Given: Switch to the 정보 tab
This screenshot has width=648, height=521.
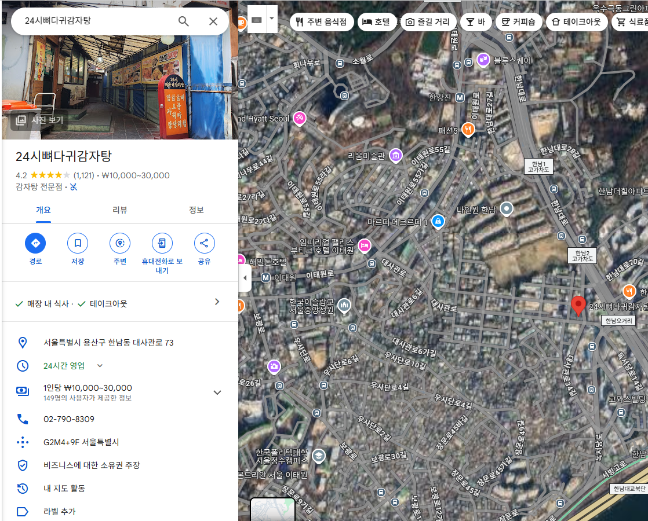Looking at the screenshot, I should (196, 210).
